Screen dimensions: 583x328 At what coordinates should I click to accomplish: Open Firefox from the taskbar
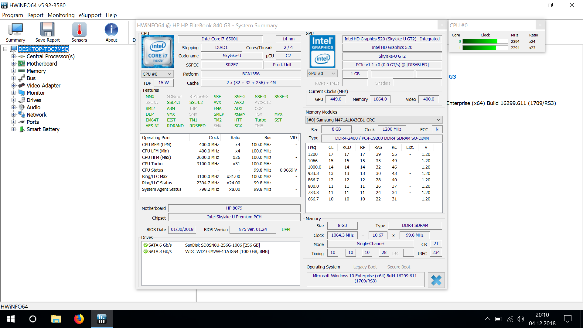click(x=79, y=319)
